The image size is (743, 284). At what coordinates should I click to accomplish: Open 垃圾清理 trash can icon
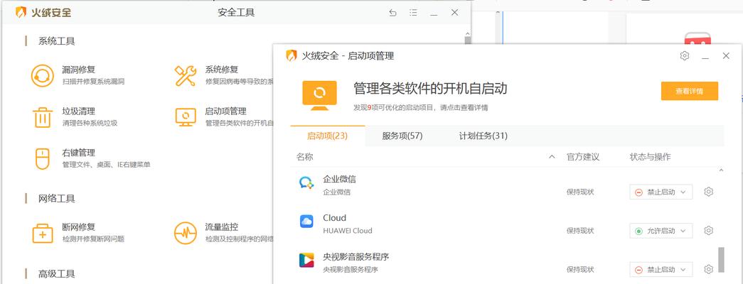[43, 117]
